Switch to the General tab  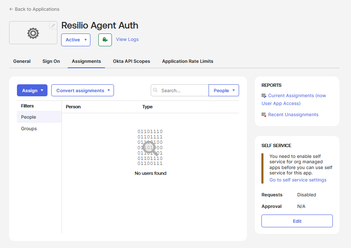[x=22, y=61]
